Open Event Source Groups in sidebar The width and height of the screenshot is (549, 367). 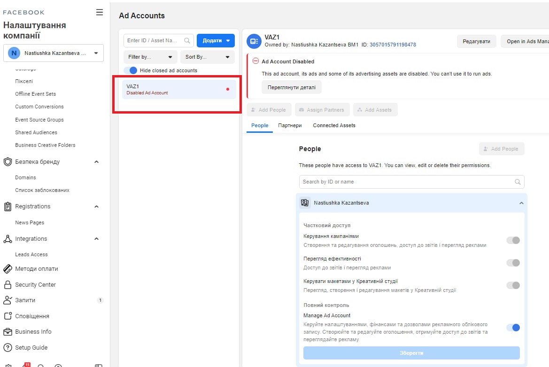pos(39,120)
